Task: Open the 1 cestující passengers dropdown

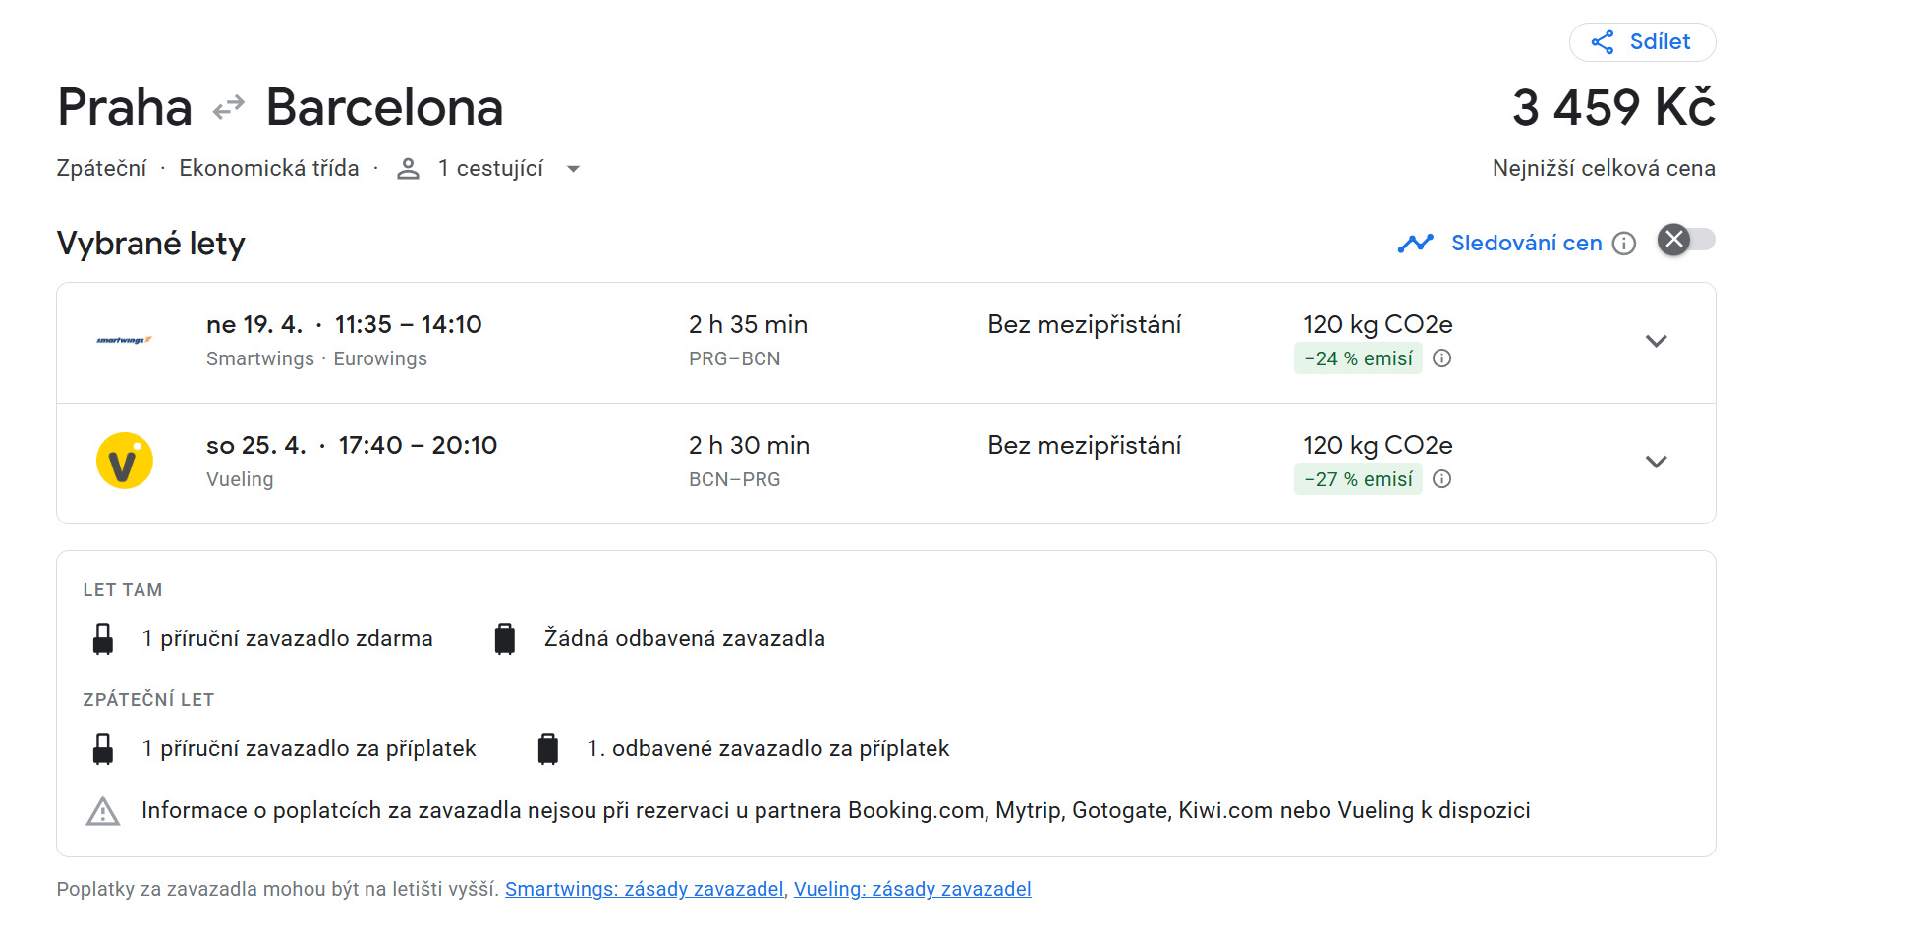Action: [x=573, y=169]
